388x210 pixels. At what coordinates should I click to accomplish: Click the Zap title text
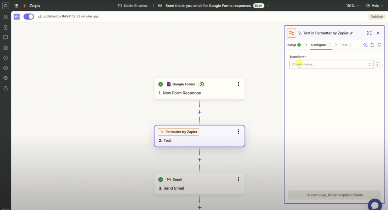point(208,5)
